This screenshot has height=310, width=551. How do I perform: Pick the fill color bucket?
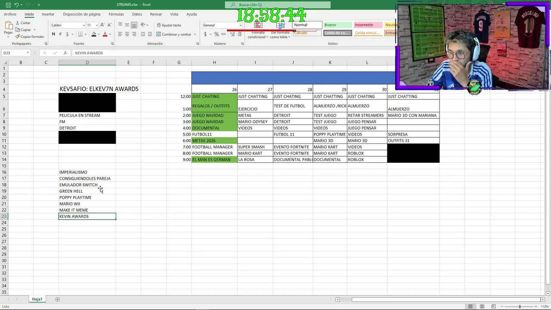click(x=93, y=34)
